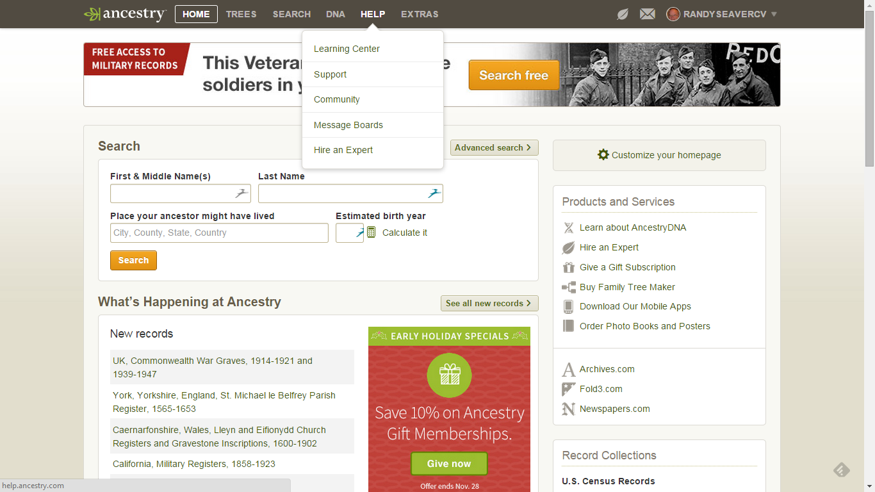Click the phone icon beside Download Our Mobile Apps
The image size is (875, 492).
[x=568, y=306]
